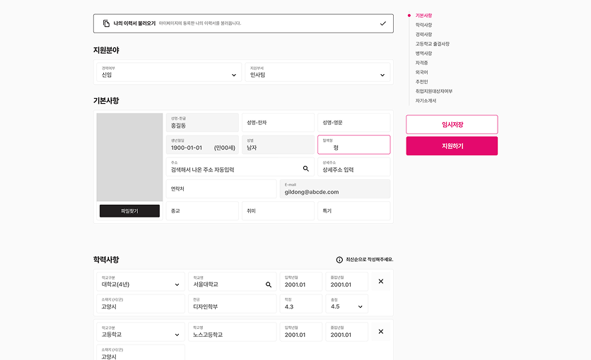
Task: Go to 병역사항 section in side navigation
Action: (x=423, y=53)
